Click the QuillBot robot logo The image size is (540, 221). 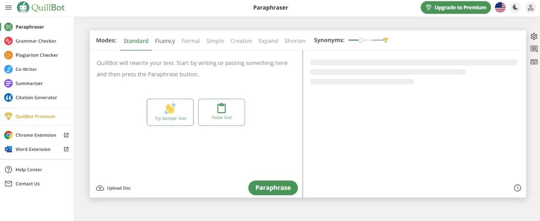(23, 7)
